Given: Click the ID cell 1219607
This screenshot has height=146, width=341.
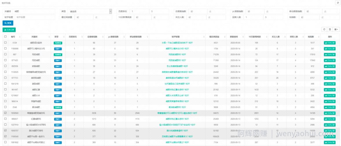Looking at the screenshot, I should click(x=14, y=96).
